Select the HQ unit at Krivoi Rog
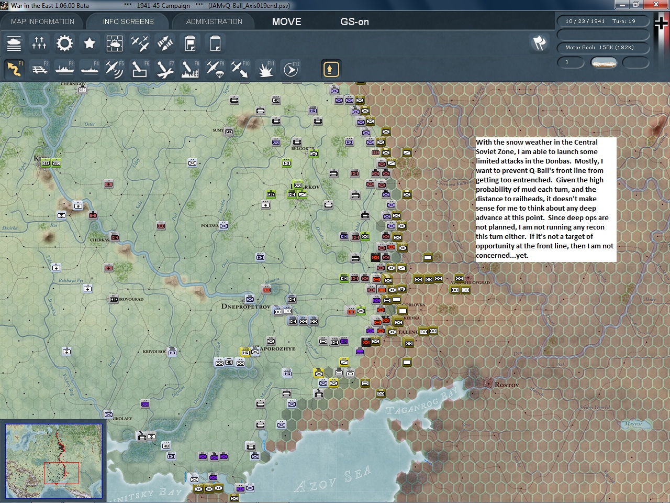The image size is (670, 503). 172,352
